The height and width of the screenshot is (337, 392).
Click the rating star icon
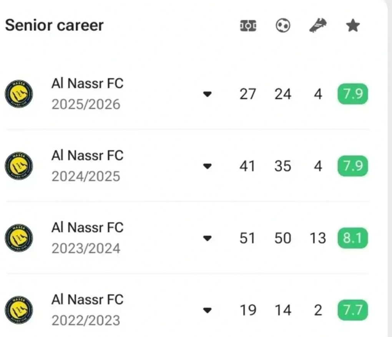352,26
